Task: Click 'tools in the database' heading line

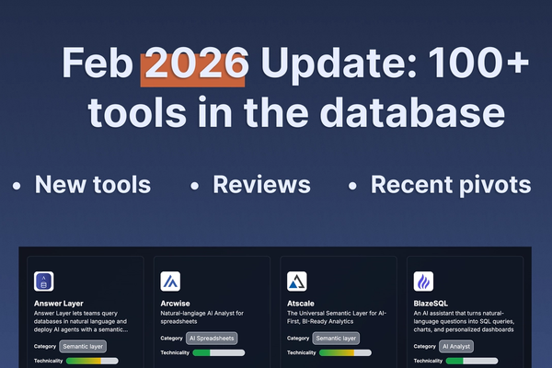Action: 296,112
